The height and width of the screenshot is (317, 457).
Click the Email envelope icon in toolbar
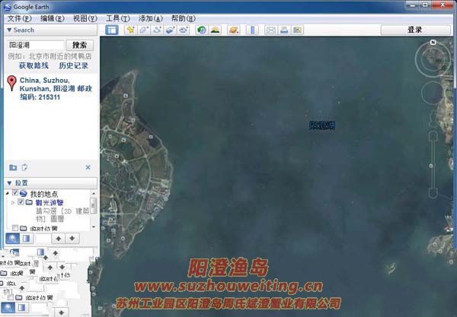270,30
